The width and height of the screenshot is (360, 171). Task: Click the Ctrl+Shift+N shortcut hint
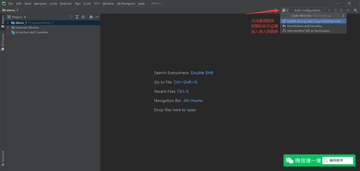point(185,82)
